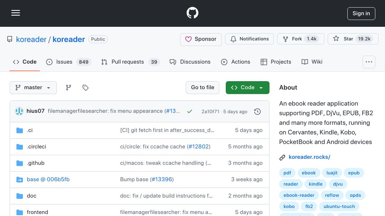
Task: Click the .circleci folder icon
Action: point(20,147)
